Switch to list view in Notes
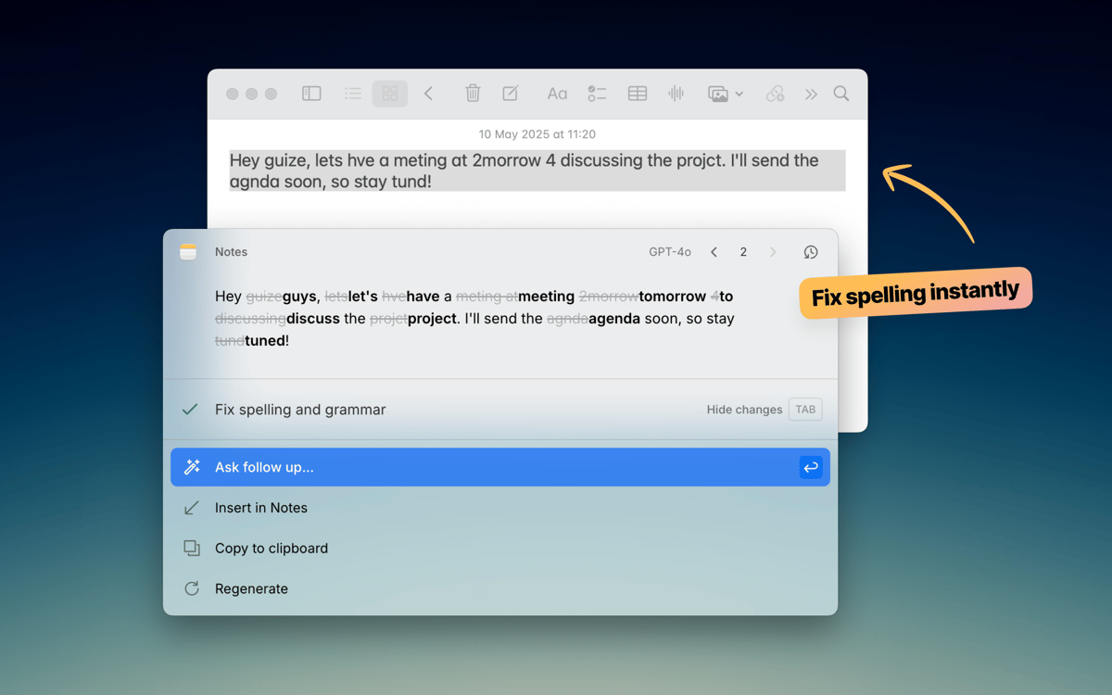This screenshot has height=695, width=1112. [353, 94]
